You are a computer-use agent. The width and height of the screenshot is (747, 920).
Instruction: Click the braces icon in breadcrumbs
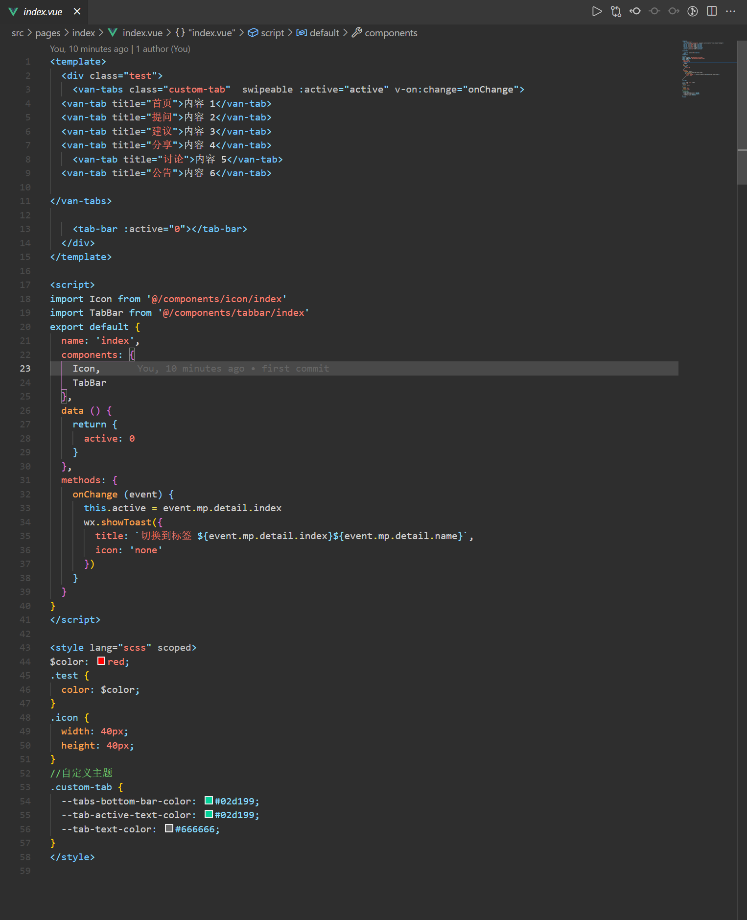coord(180,33)
